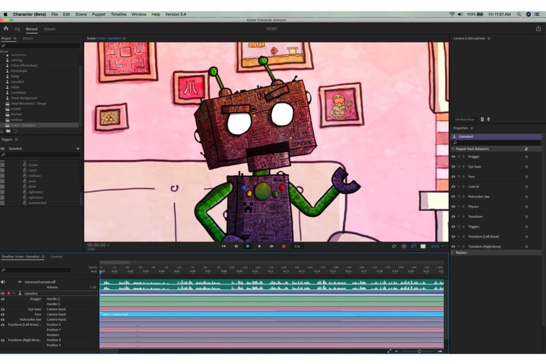The image size is (546, 364).
Task: Step back one frame in the scene
Action: tap(236, 246)
